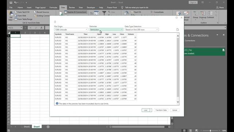Click the Ungroup outline icon
The height and width of the screenshot is (132, 234).
click(x=203, y=14)
